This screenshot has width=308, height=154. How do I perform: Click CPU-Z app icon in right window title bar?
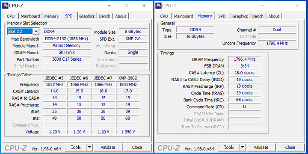pyautogui.click(x=159, y=6)
